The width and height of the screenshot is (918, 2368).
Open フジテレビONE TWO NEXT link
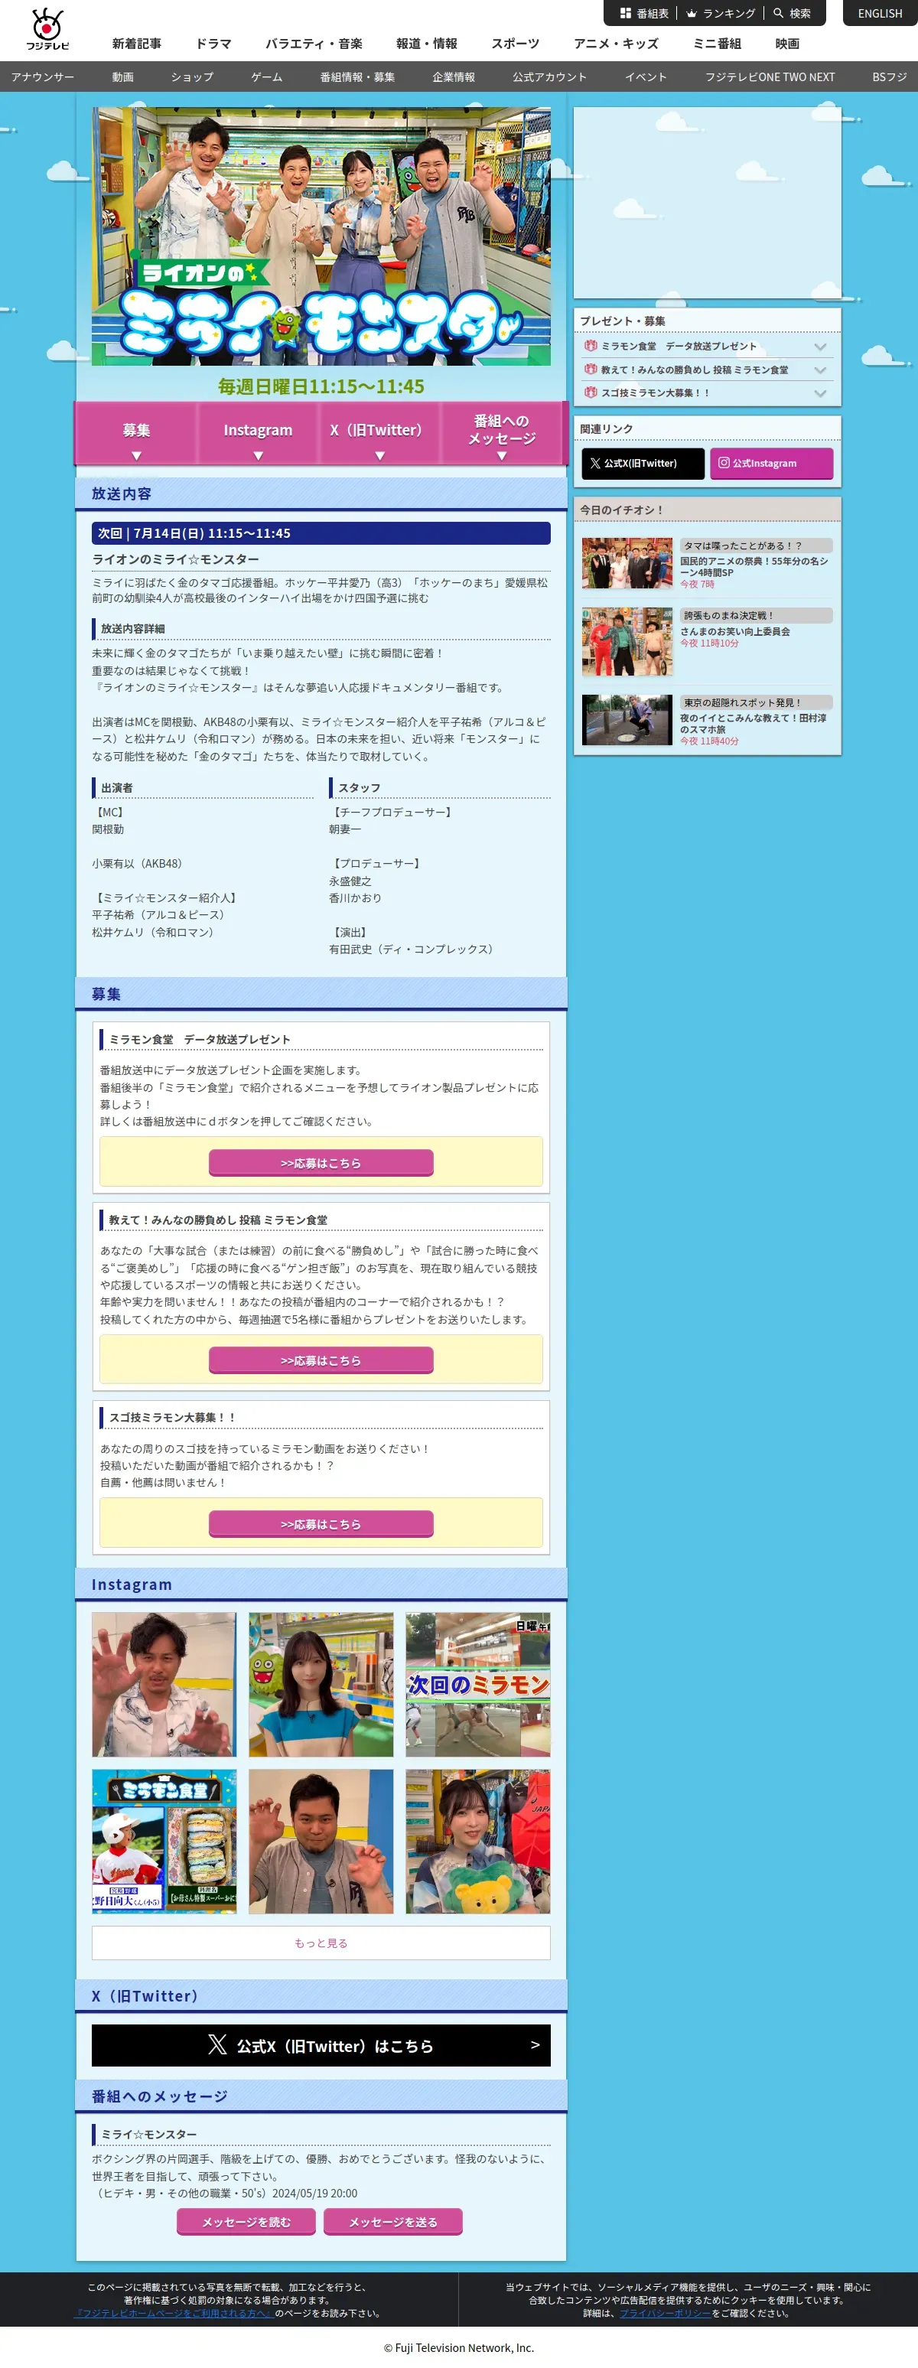[770, 77]
